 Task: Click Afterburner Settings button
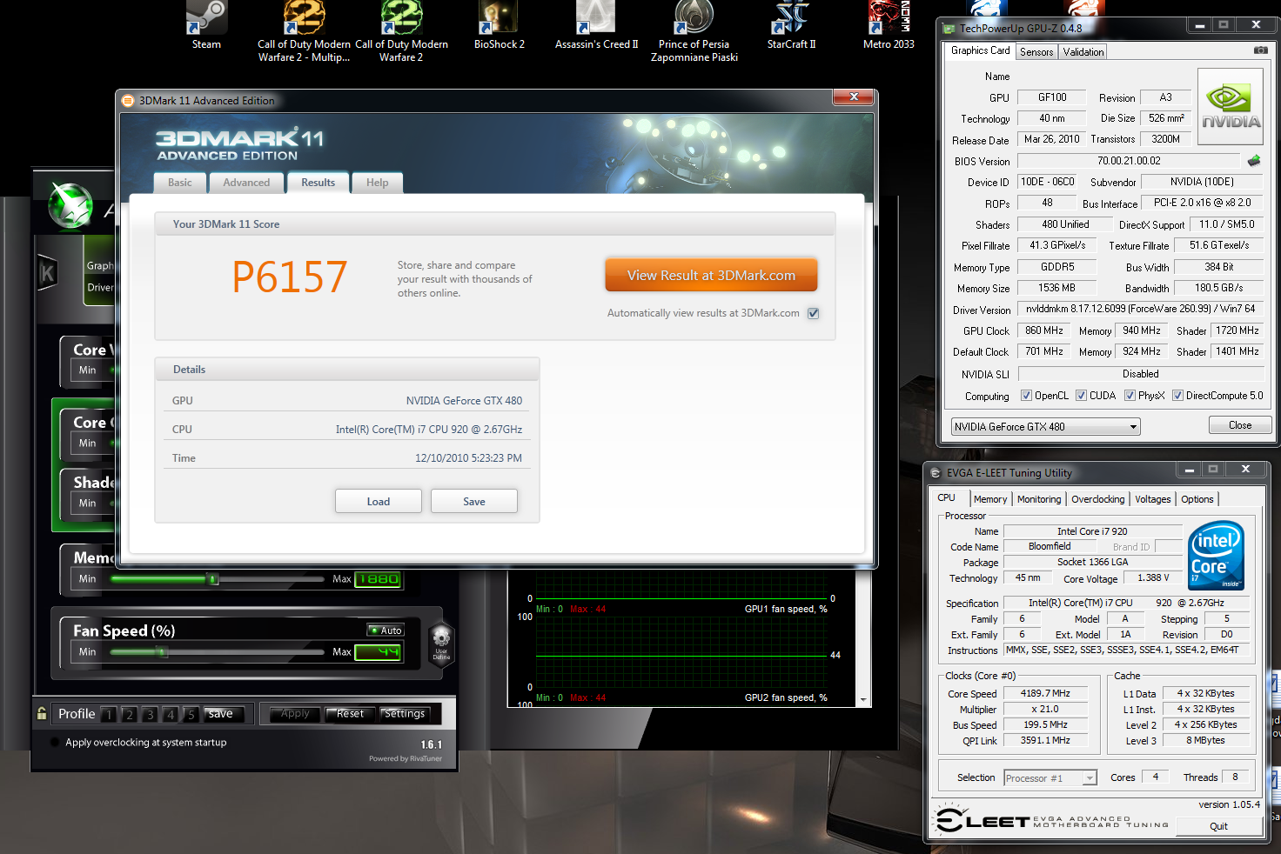click(x=405, y=714)
